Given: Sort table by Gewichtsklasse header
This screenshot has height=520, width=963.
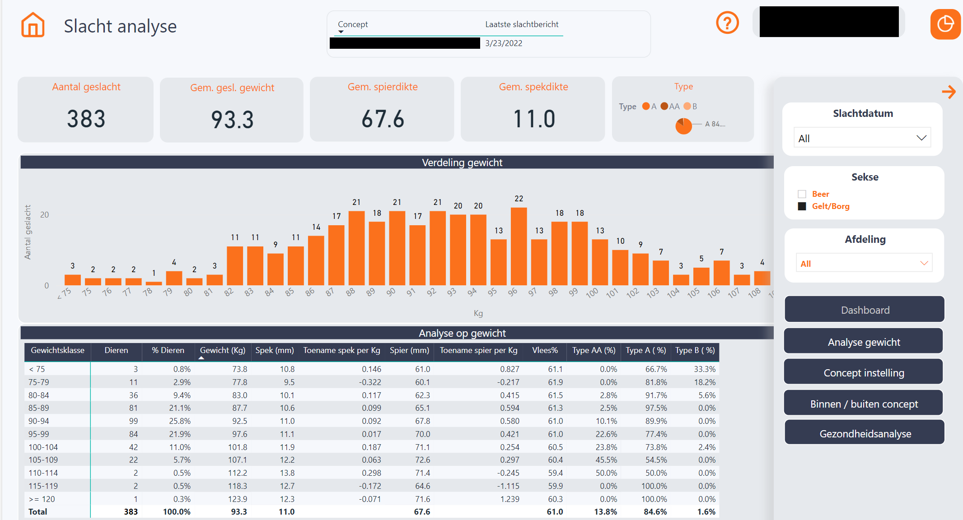Looking at the screenshot, I should coord(57,350).
